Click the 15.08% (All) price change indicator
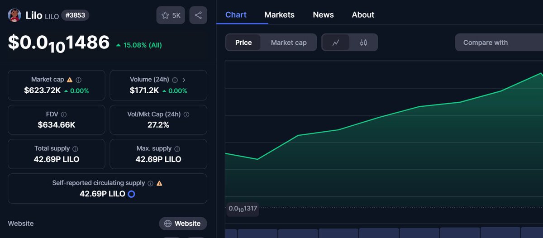Viewport: 543px width, 238px height. pyautogui.click(x=139, y=45)
